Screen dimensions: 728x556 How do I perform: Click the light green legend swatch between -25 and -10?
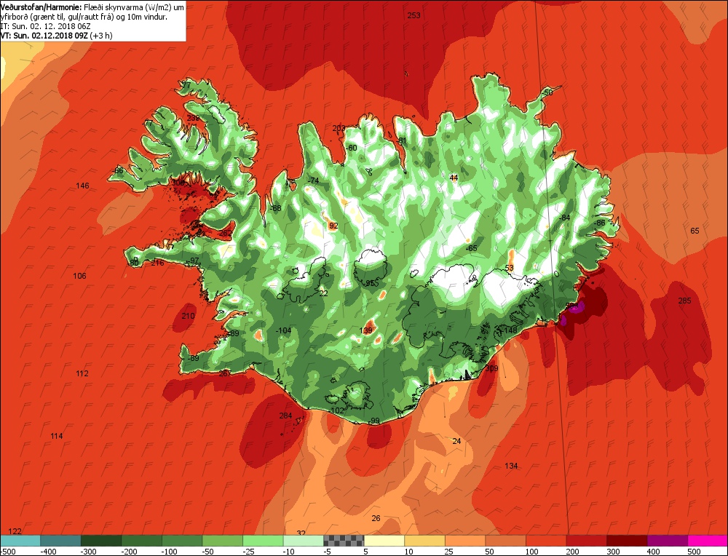click(x=263, y=541)
